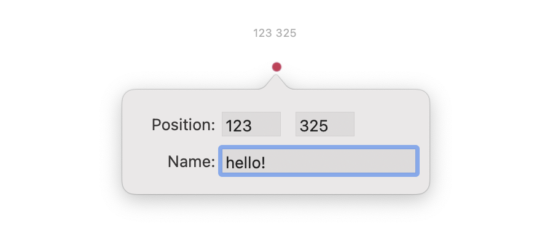Place cursor after "325" in second Position field

point(329,126)
